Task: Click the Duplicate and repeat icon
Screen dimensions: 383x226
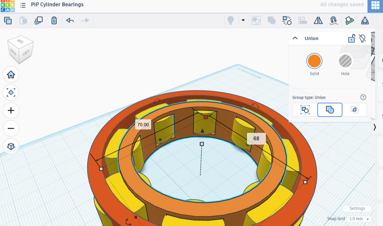Action: (39, 21)
